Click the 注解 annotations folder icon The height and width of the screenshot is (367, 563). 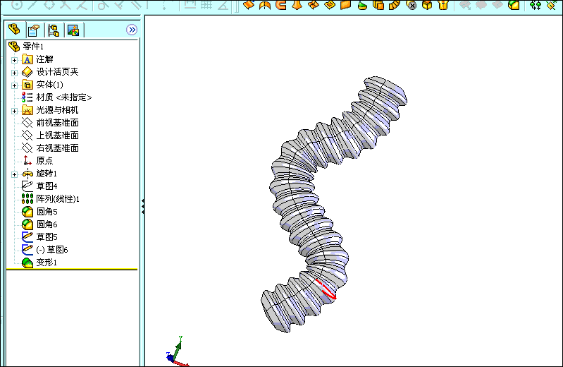click(27, 59)
